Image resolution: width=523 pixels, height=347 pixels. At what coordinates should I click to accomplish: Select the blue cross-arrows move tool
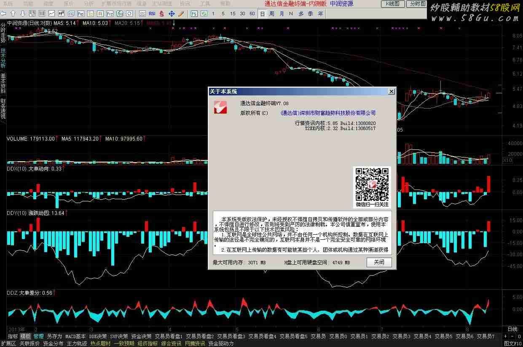172,14
